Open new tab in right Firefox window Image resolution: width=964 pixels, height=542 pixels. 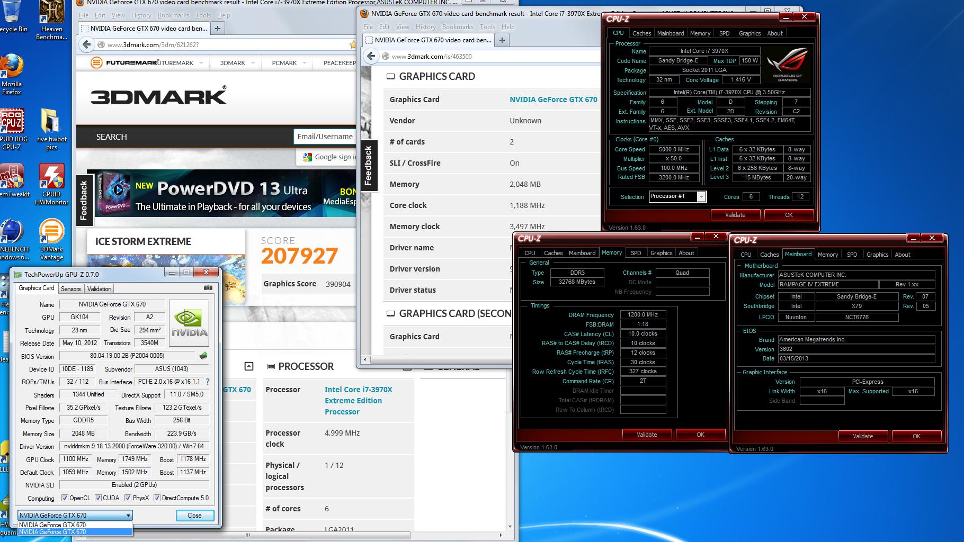click(502, 40)
